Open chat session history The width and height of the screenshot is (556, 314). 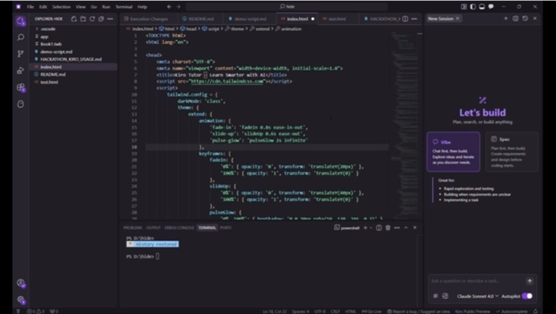click(x=525, y=19)
